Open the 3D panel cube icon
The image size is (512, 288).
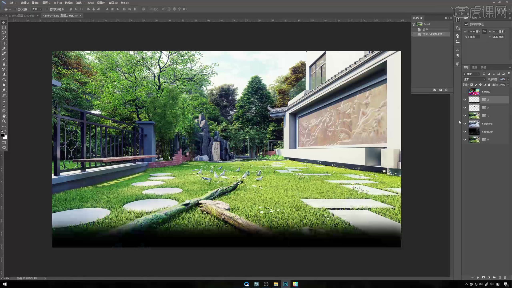(458, 64)
